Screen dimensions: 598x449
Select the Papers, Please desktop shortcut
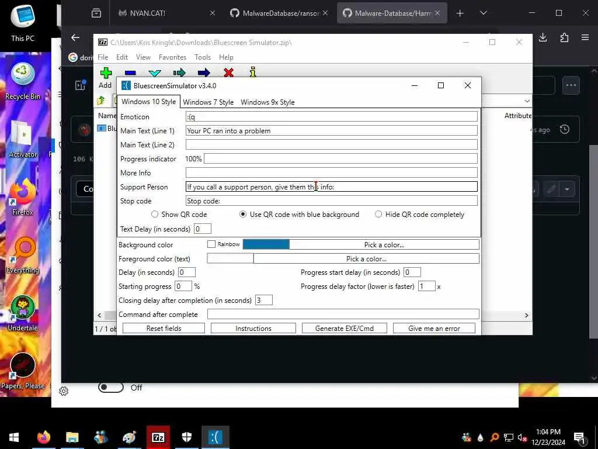(23, 371)
